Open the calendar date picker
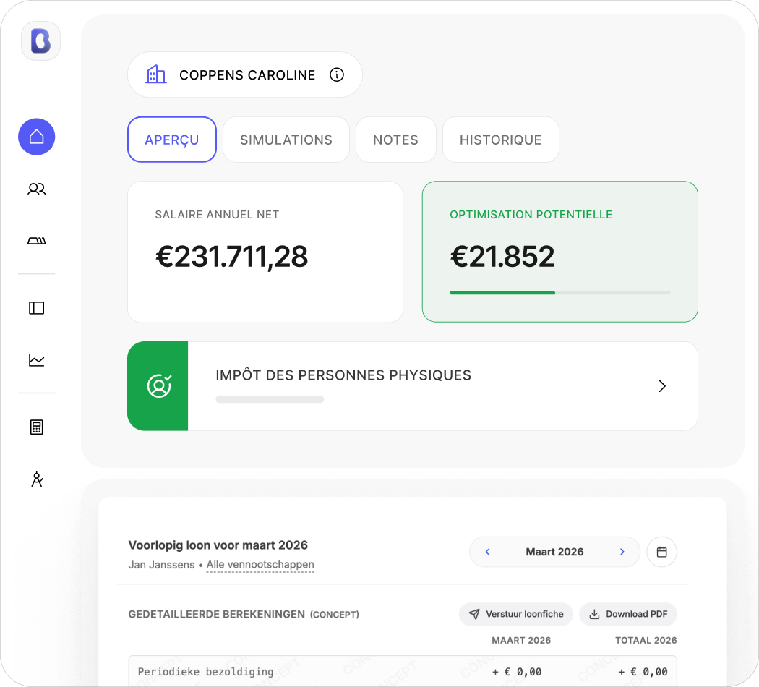This screenshot has height=687, width=759. [661, 552]
